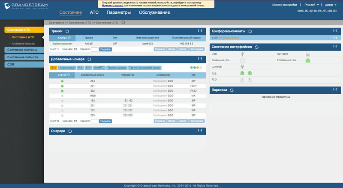Filter extensions by Аналоговый
The image size is (343, 188).
(67, 68)
